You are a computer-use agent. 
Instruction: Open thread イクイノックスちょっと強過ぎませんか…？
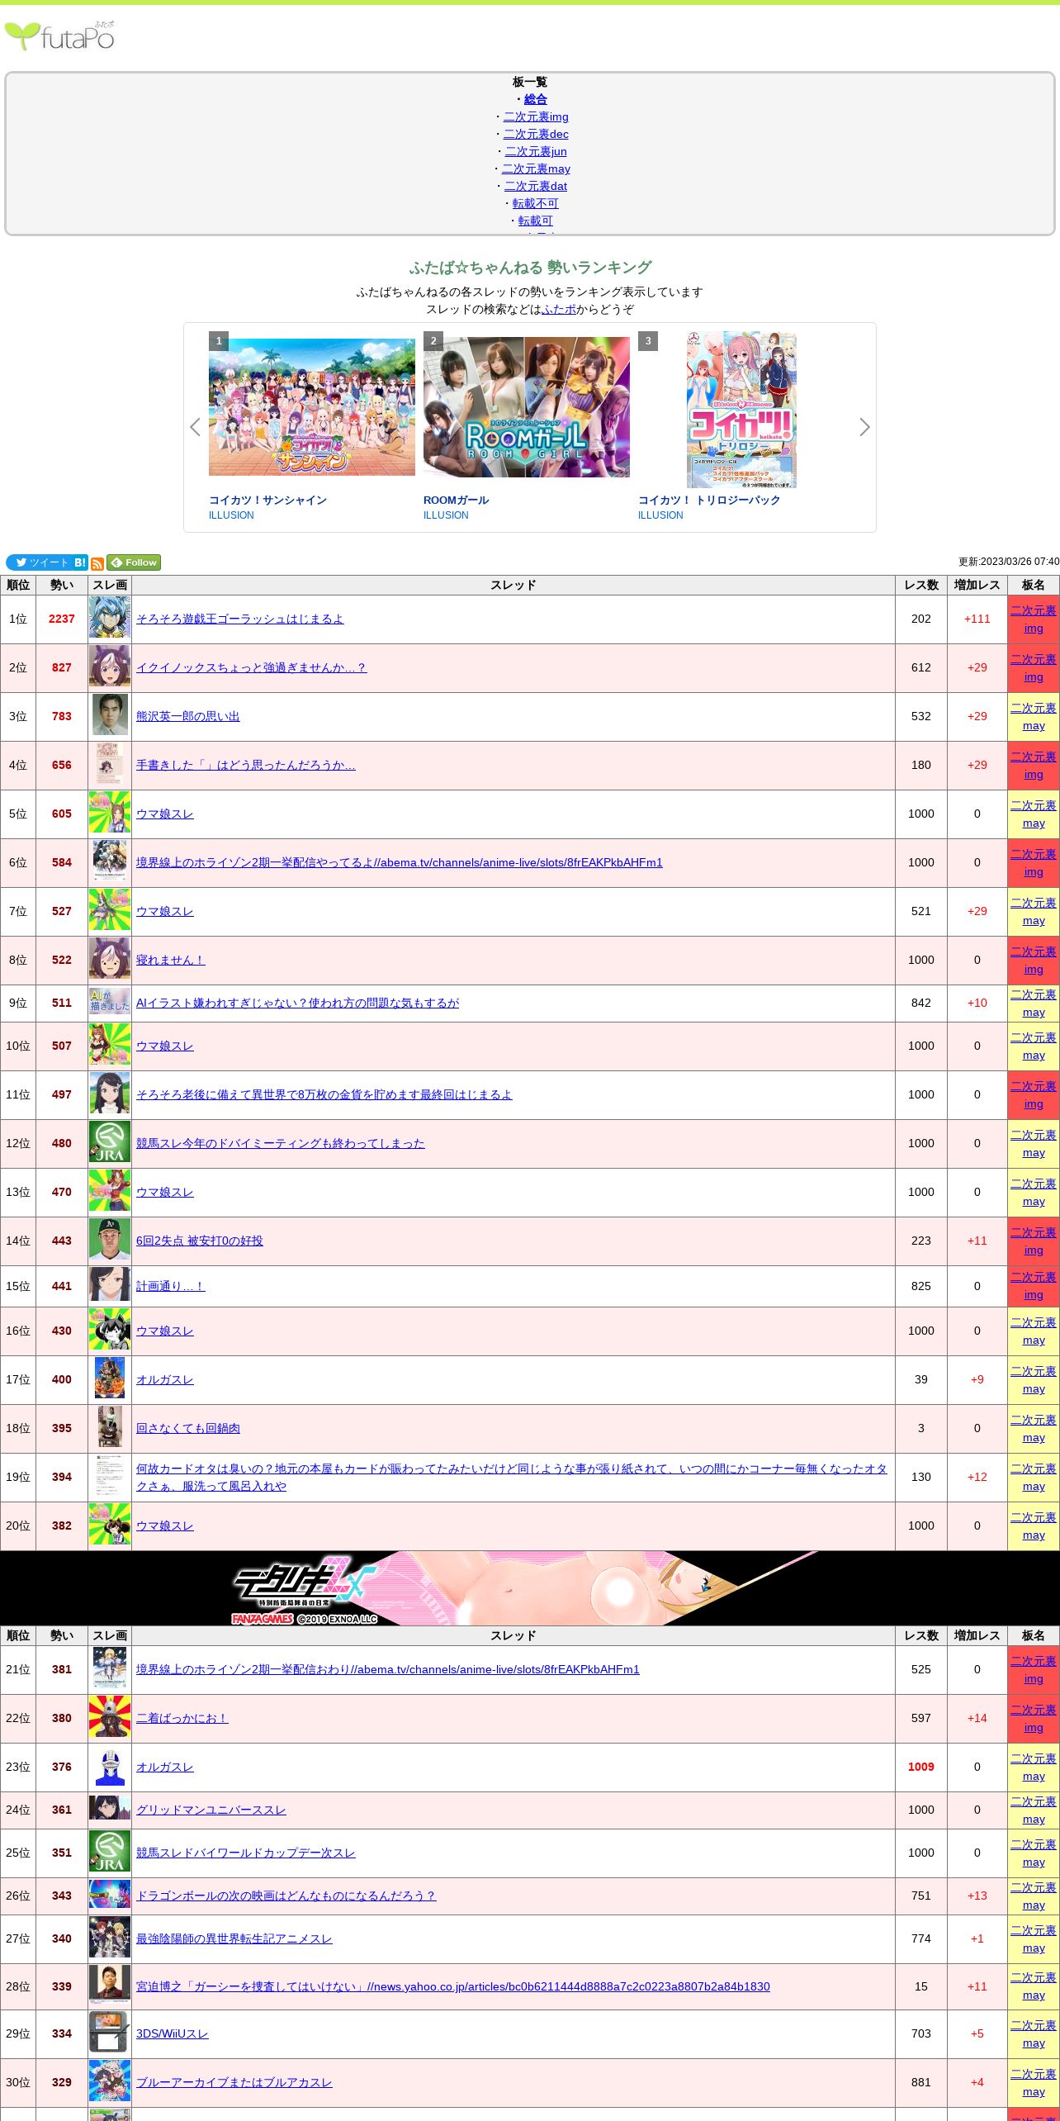tap(251, 667)
